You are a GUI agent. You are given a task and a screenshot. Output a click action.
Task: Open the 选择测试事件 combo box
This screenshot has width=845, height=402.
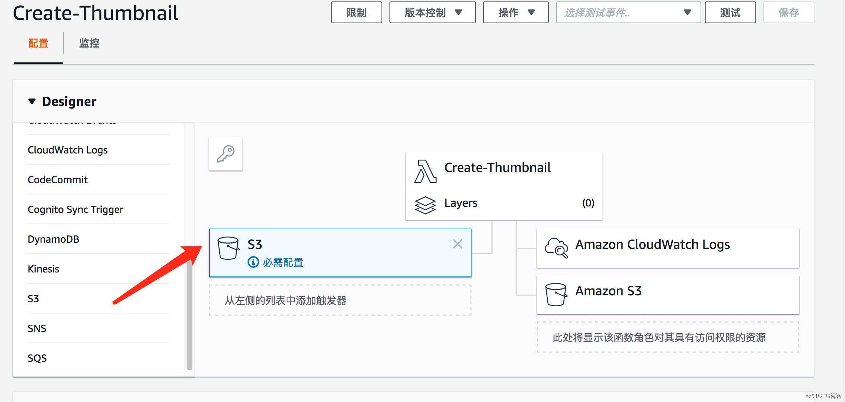point(628,13)
